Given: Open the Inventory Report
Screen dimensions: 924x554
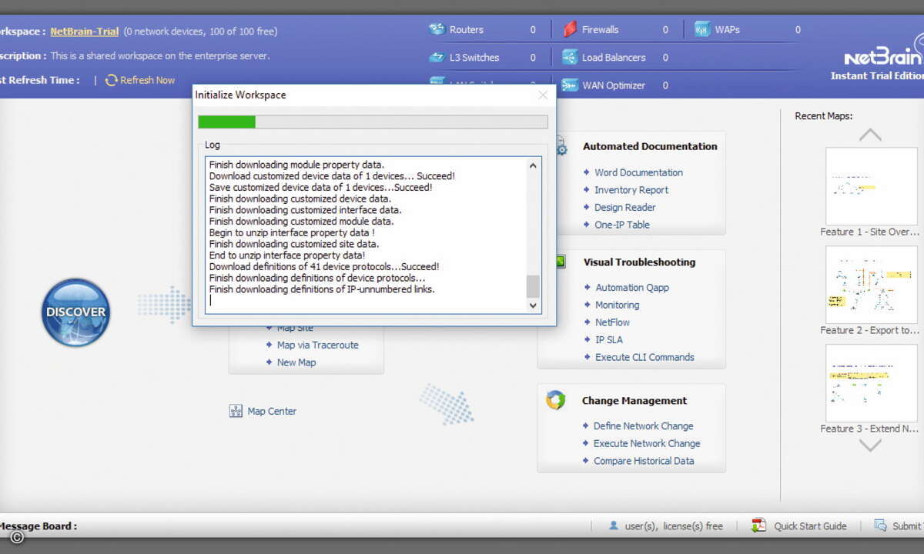Looking at the screenshot, I should tap(631, 190).
